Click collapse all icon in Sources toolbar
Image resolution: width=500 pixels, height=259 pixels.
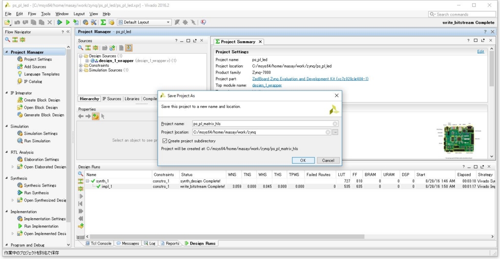point(88,48)
